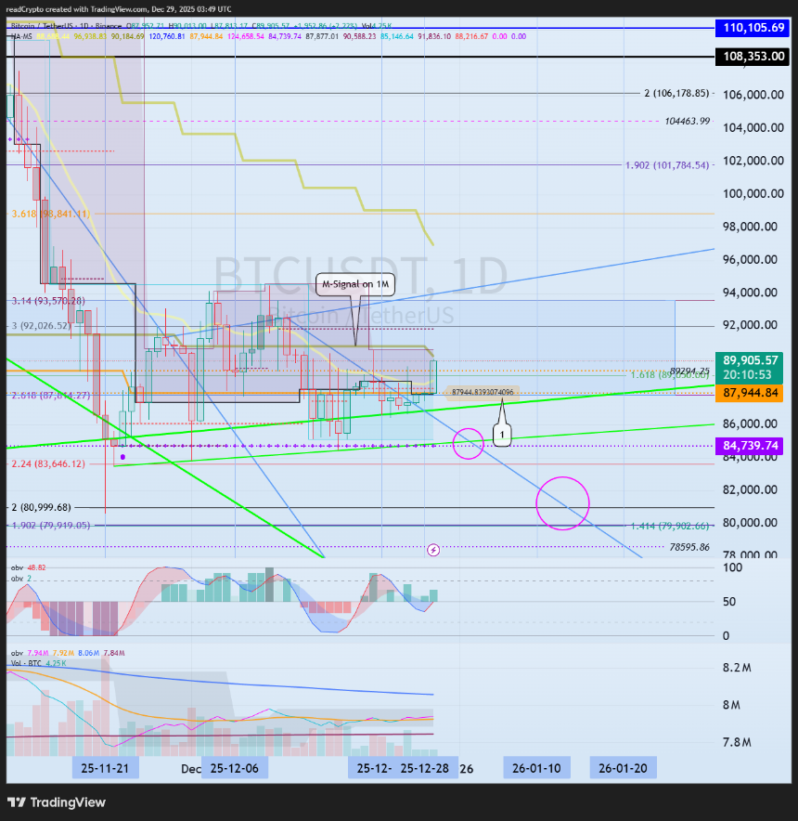The width and height of the screenshot is (798, 821).
Task: Click the TradingView logo at the bottom
Action: coord(57,802)
